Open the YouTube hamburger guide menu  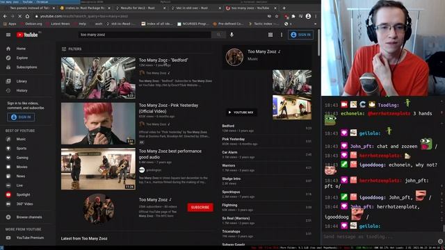click(8, 35)
